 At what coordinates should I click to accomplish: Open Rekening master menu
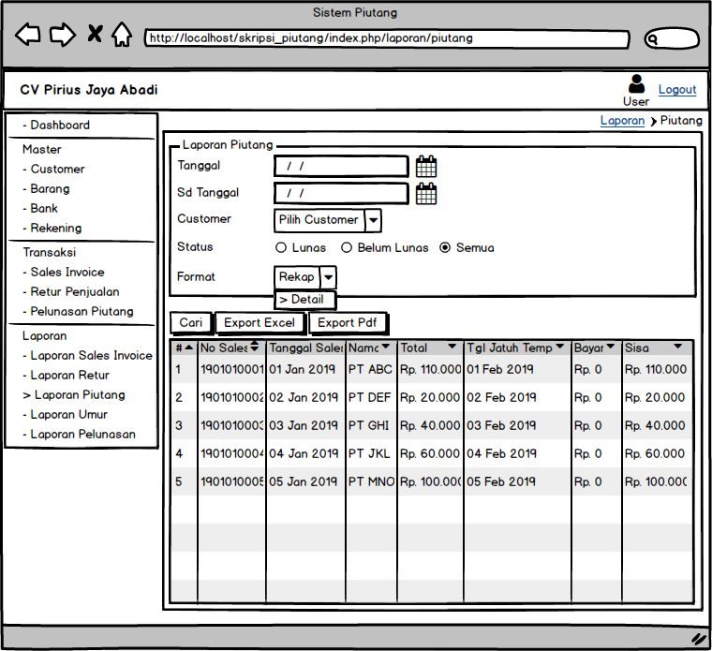pos(52,228)
